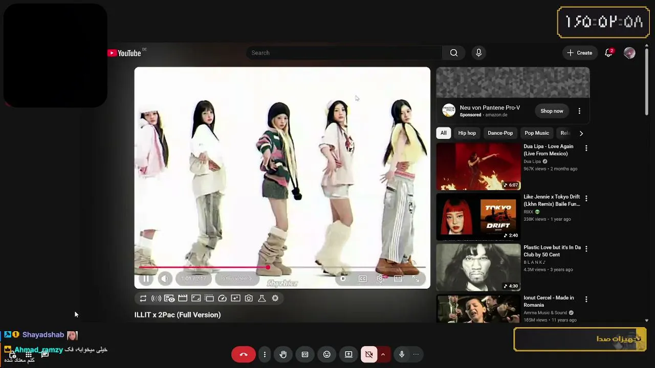655x368 pixels.
Task: Open the three-dot menu for Tokyo Drift video
Action: pyautogui.click(x=586, y=198)
